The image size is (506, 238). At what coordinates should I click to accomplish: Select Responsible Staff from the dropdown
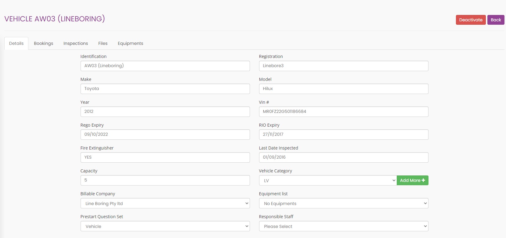pyautogui.click(x=343, y=226)
